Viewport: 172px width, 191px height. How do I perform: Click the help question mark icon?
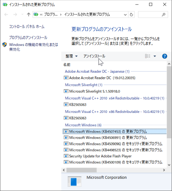[164, 56]
